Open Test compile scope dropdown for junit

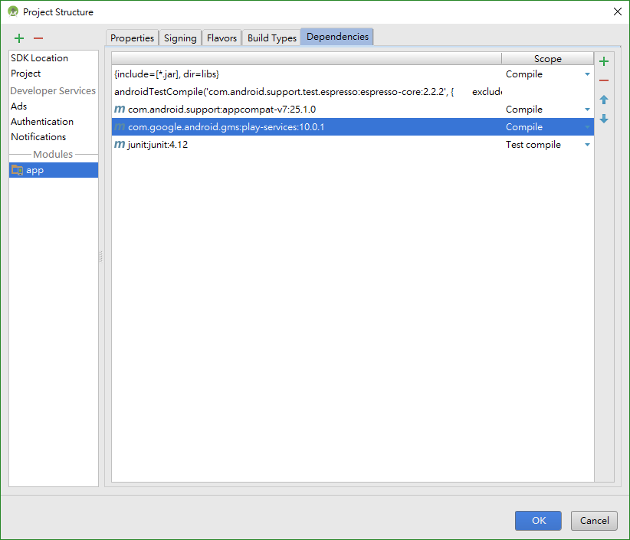click(x=587, y=145)
